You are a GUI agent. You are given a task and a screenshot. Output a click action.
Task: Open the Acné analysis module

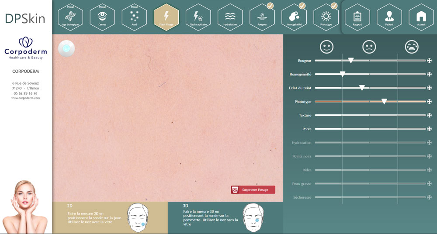click(134, 17)
